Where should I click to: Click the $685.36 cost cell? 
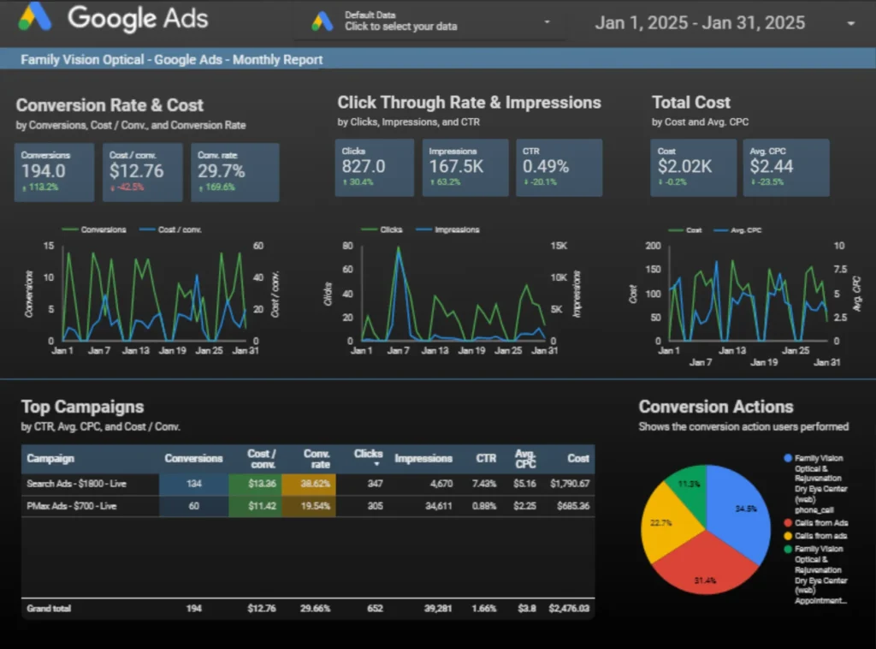click(x=573, y=506)
